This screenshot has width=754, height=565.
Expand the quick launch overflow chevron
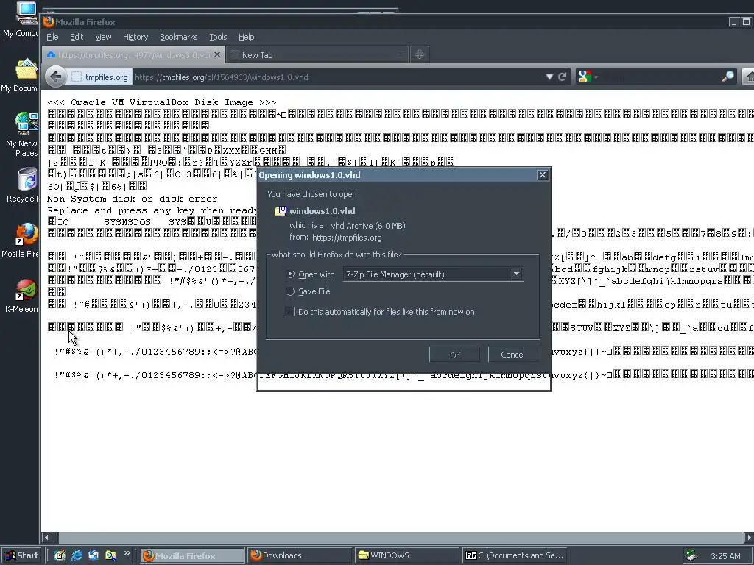point(127,553)
